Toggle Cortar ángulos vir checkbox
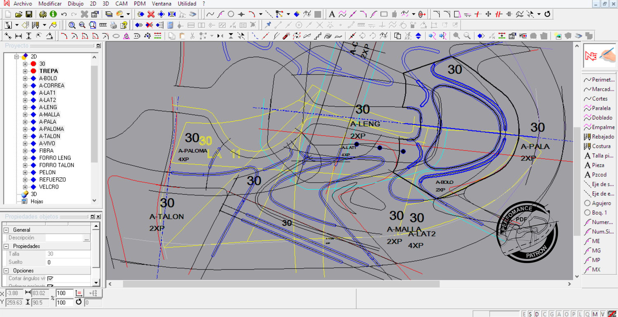This screenshot has height=317, width=618. point(50,279)
